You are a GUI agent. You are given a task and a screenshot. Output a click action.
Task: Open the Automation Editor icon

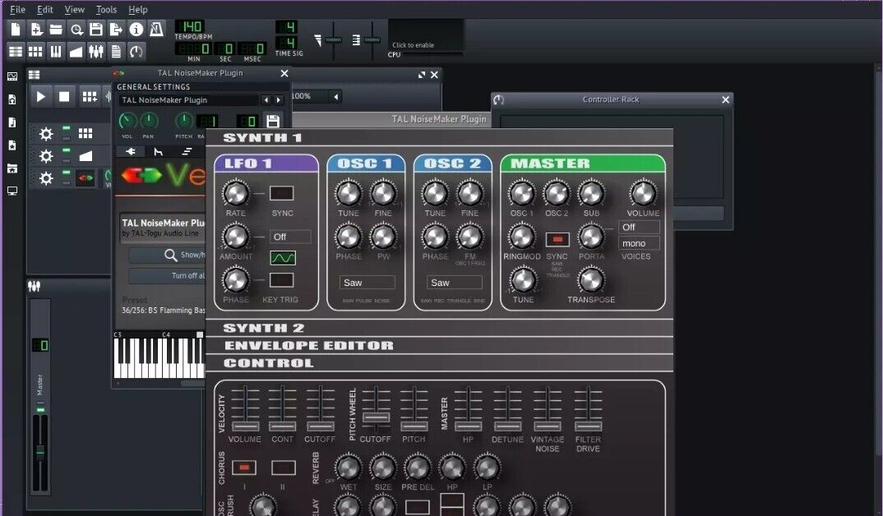(x=76, y=52)
